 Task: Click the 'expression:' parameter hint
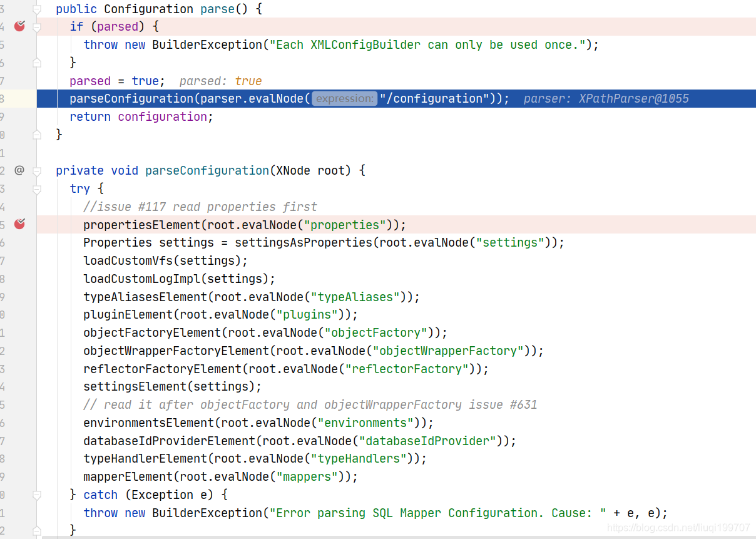coord(344,99)
